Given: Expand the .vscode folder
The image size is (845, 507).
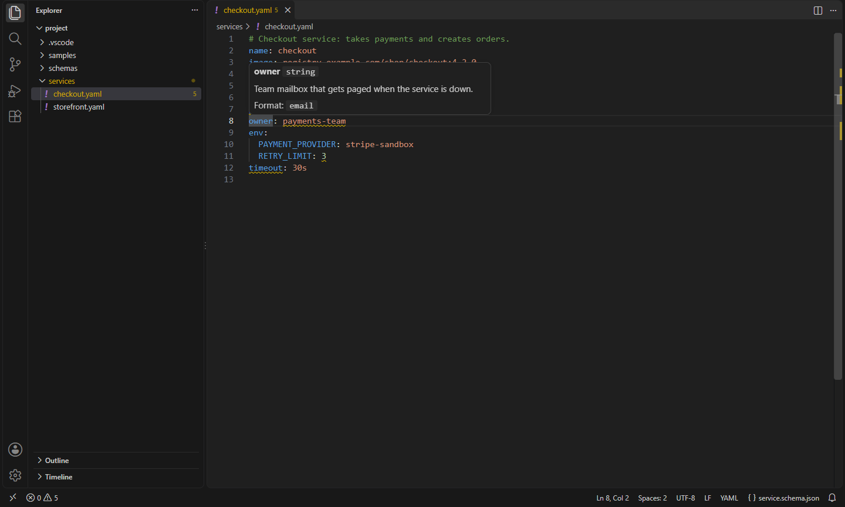Looking at the screenshot, I should (x=117, y=42).
